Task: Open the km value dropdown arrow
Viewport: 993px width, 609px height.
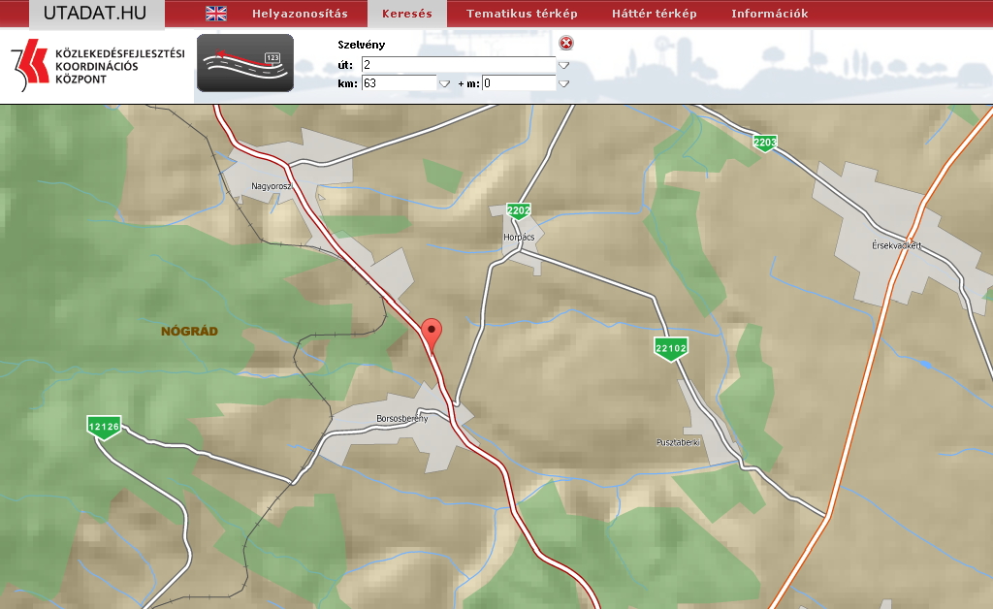Action: pos(444,83)
